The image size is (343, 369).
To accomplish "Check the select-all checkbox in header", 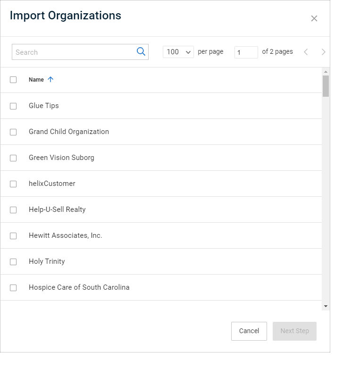I will [13, 80].
